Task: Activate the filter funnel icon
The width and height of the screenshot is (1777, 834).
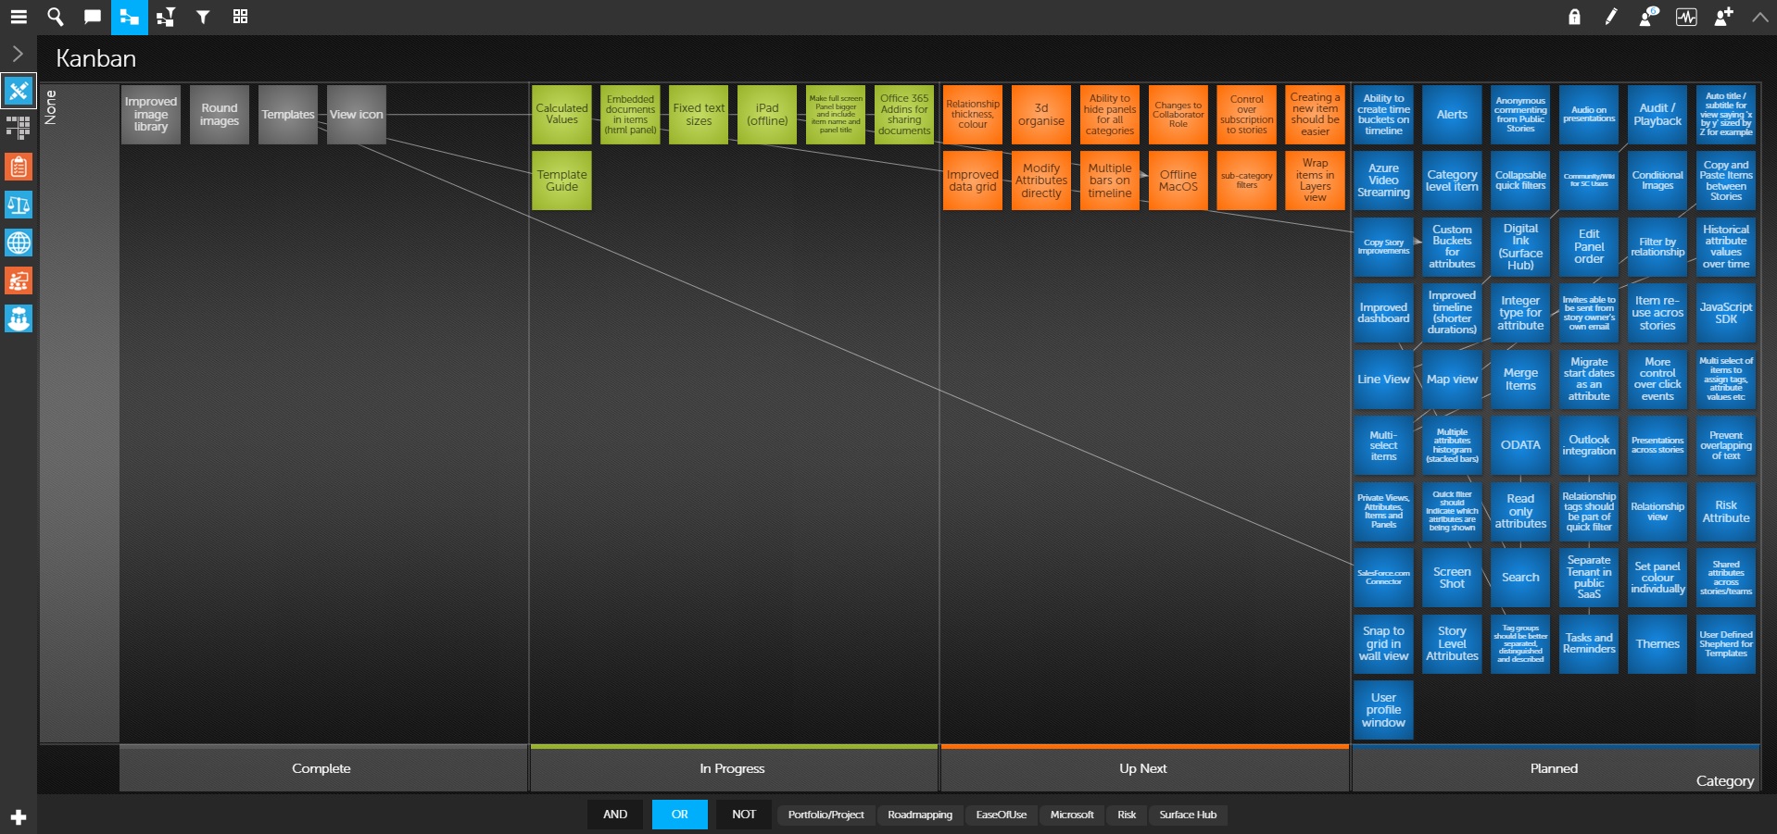Action: (x=203, y=17)
